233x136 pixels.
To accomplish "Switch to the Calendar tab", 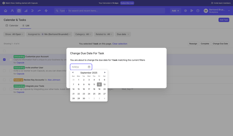I will (x=12, y=25).
